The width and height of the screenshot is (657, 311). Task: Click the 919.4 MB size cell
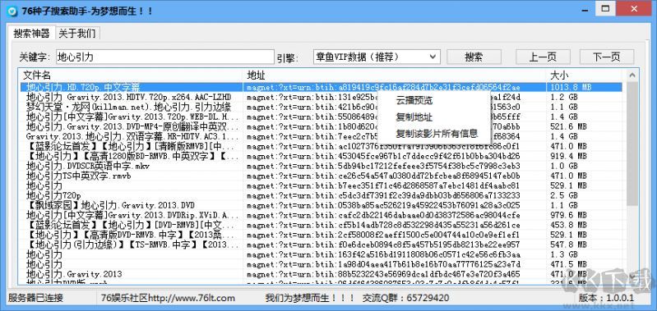pyautogui.click(x=567, y=156)
